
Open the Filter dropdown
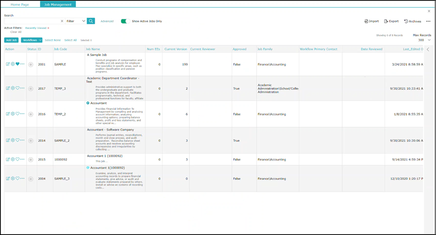[75, 21]
